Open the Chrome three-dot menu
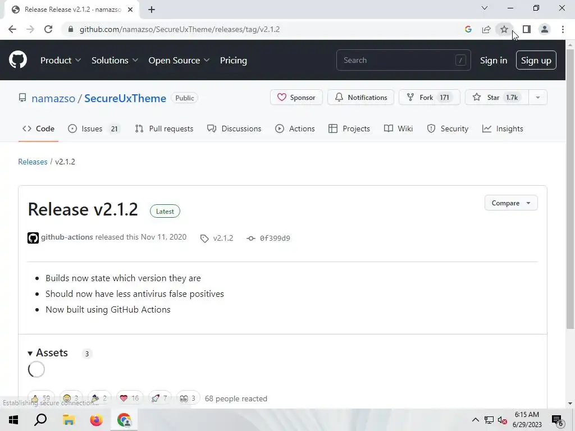The width and height of the screenshot is (575, 431). coord(563,29)
